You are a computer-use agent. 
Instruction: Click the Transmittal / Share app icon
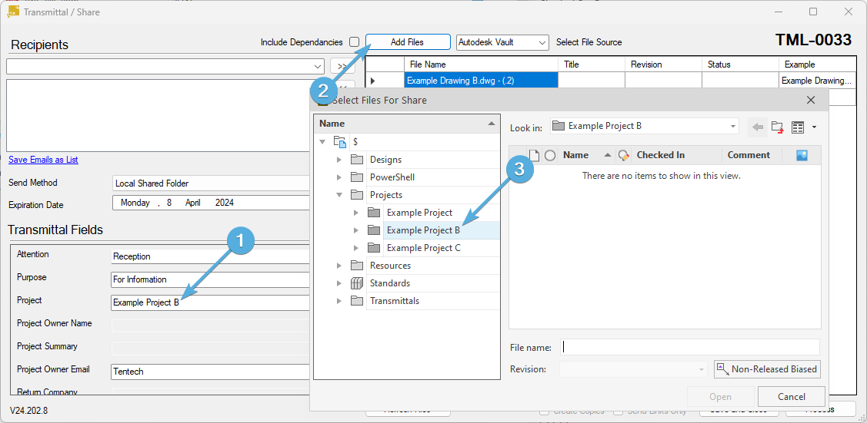(13, 11)
